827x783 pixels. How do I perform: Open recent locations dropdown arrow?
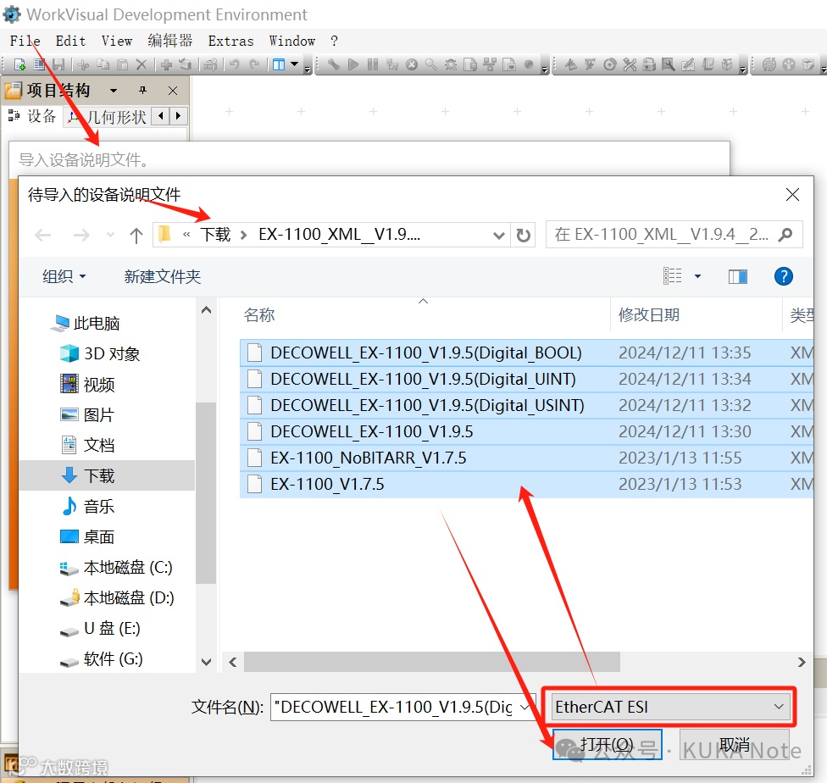[x=110, y=235]
